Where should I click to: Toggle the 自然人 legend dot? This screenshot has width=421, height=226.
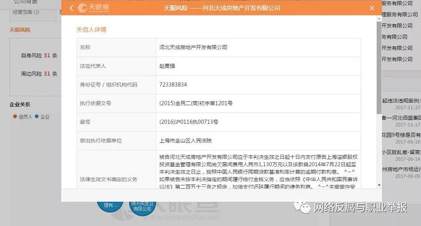click(15, 117)
